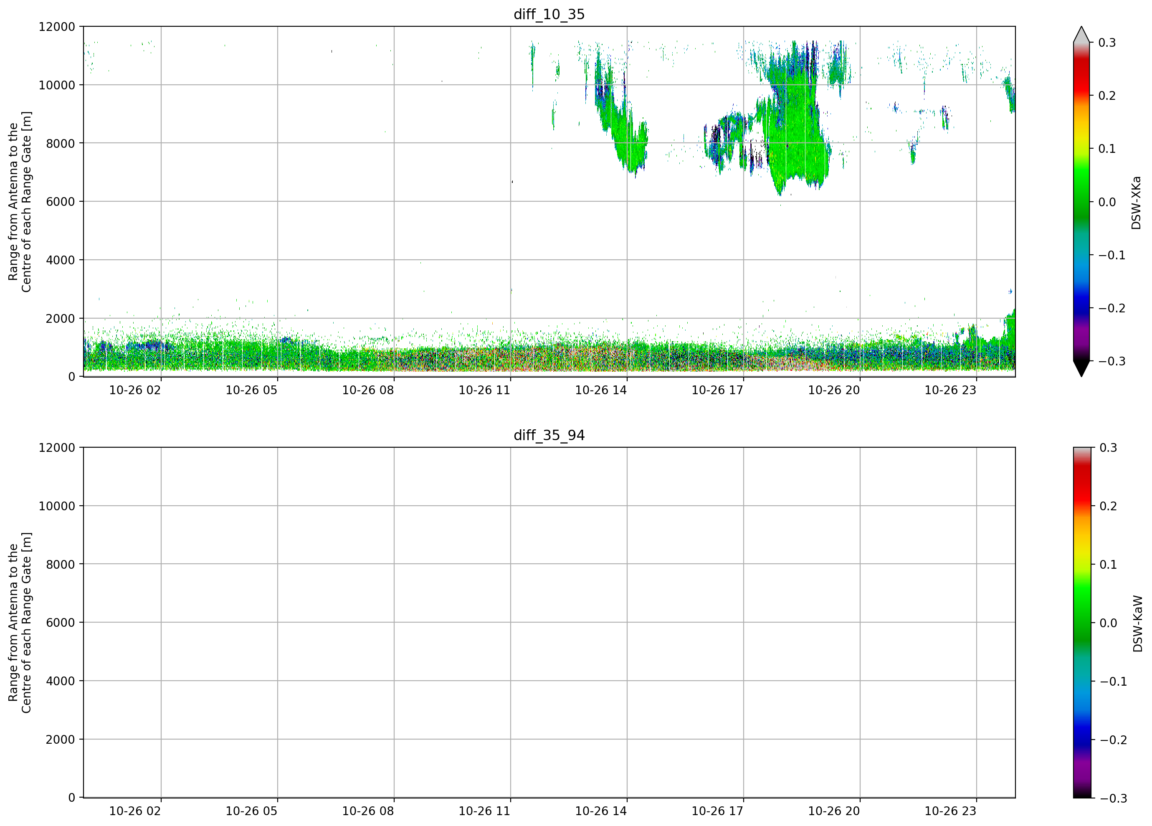The width and height of the screenshot is (1152, 826).
Task: Click the −0.3 tick on DSW-KaW colorbar
Action: tap(1113, 798)
